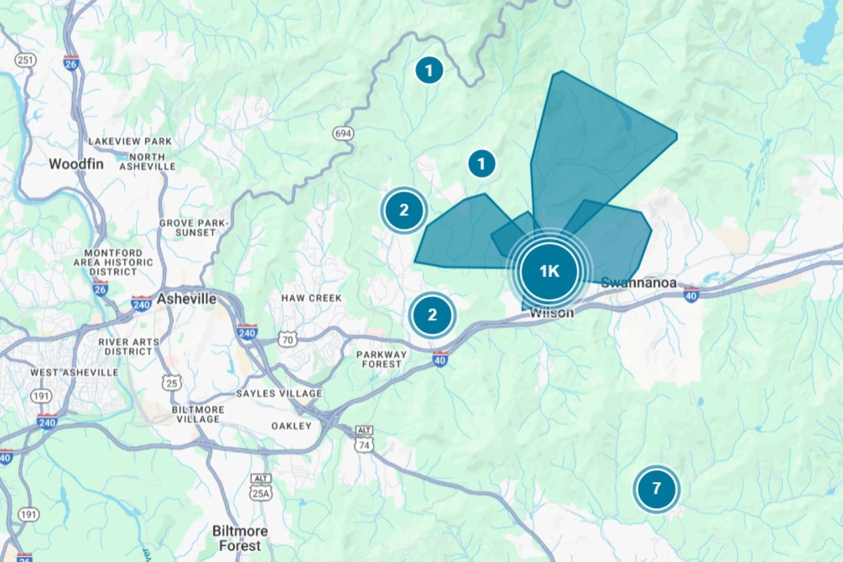Viewport: 843px width, 562px height.
Task: Click the single-outage marker left of large polygon
Action: (481, 164)
